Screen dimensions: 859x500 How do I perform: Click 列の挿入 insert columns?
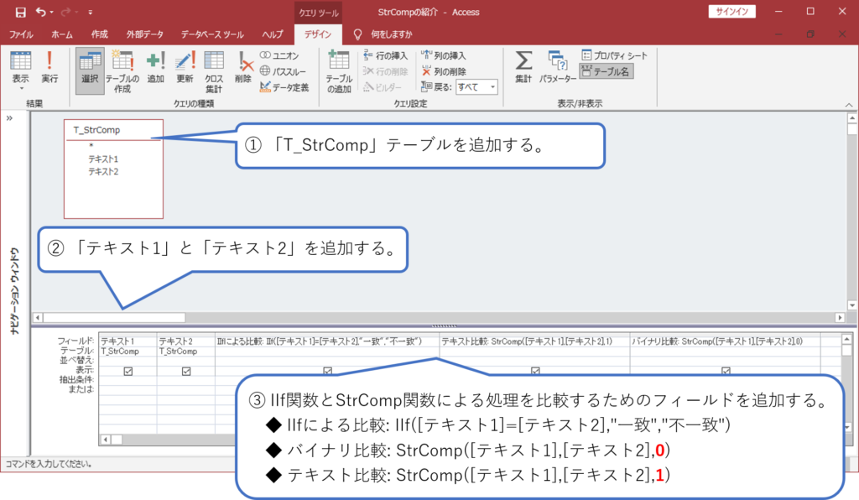[444, 55]
